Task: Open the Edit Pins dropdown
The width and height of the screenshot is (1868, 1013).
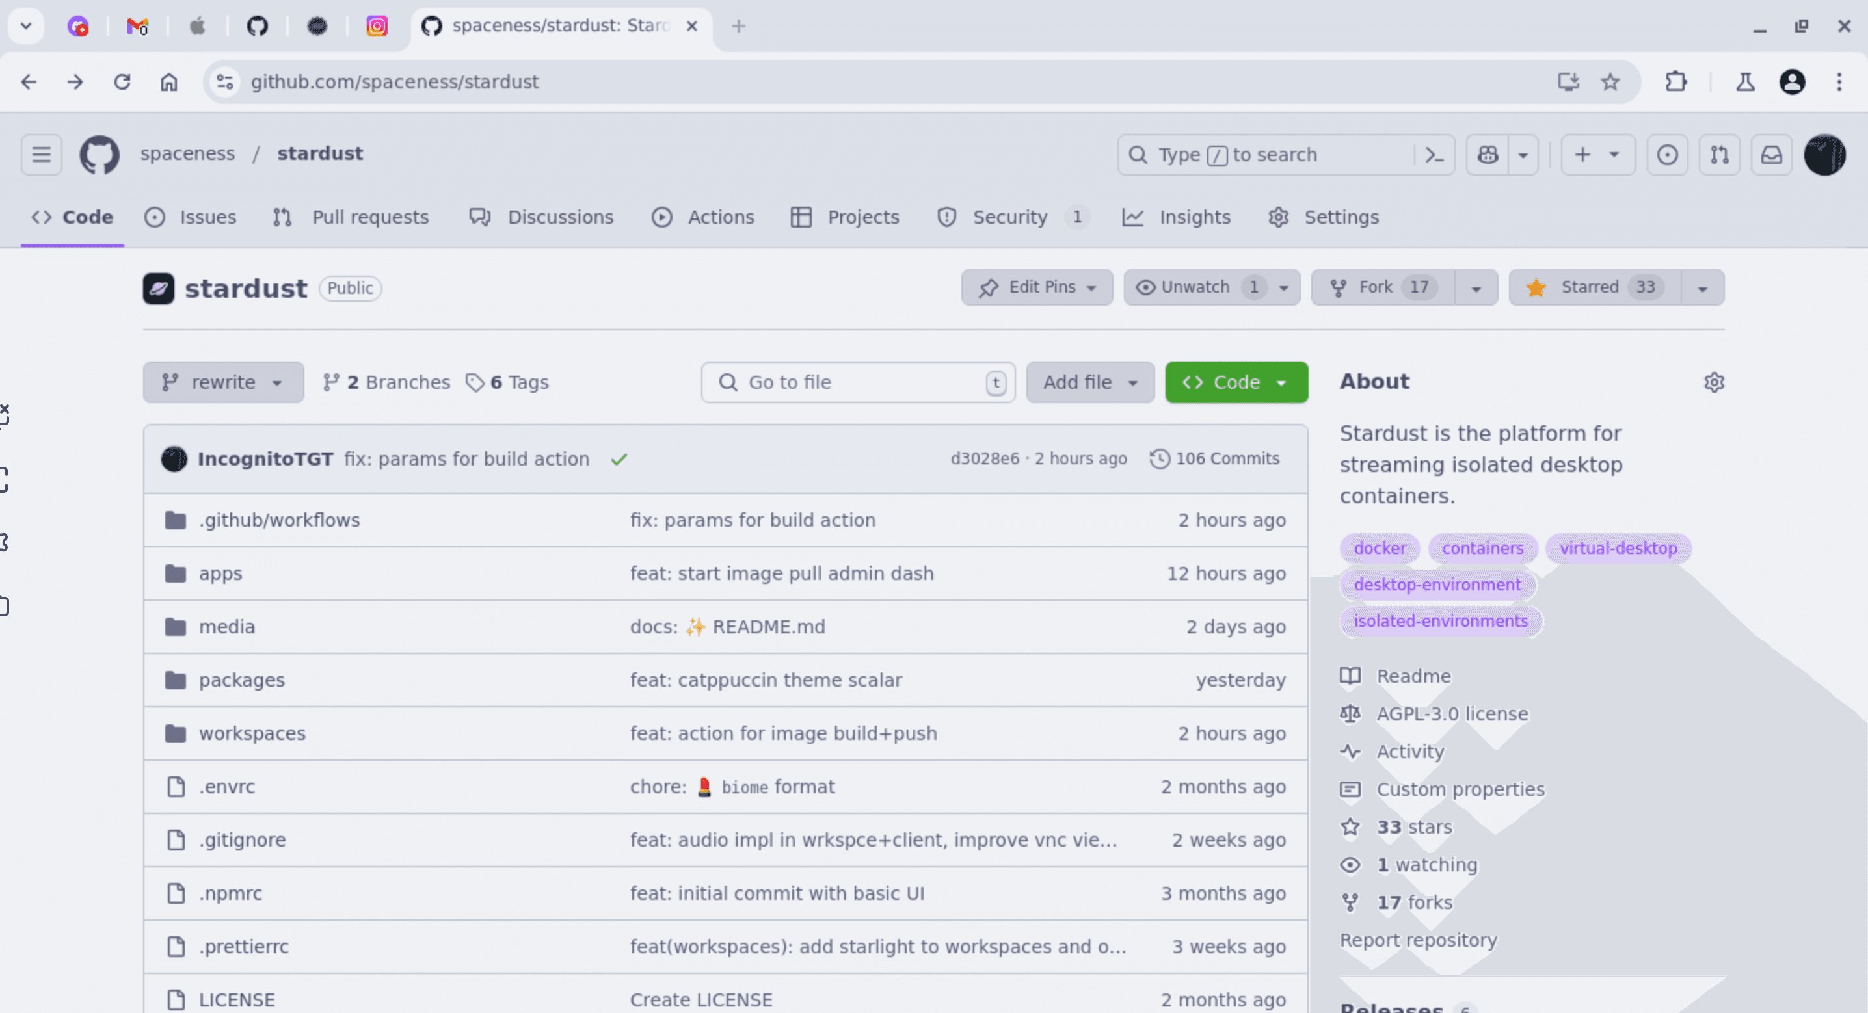Action: click(x=1037, y=288)
